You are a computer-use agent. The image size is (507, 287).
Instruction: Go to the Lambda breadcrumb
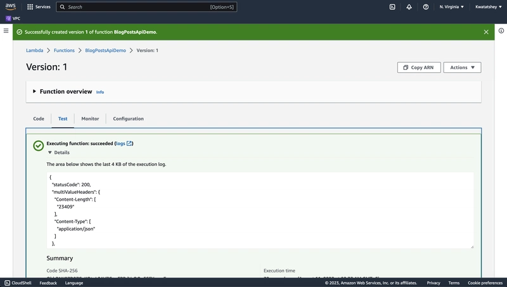(35, 51)
